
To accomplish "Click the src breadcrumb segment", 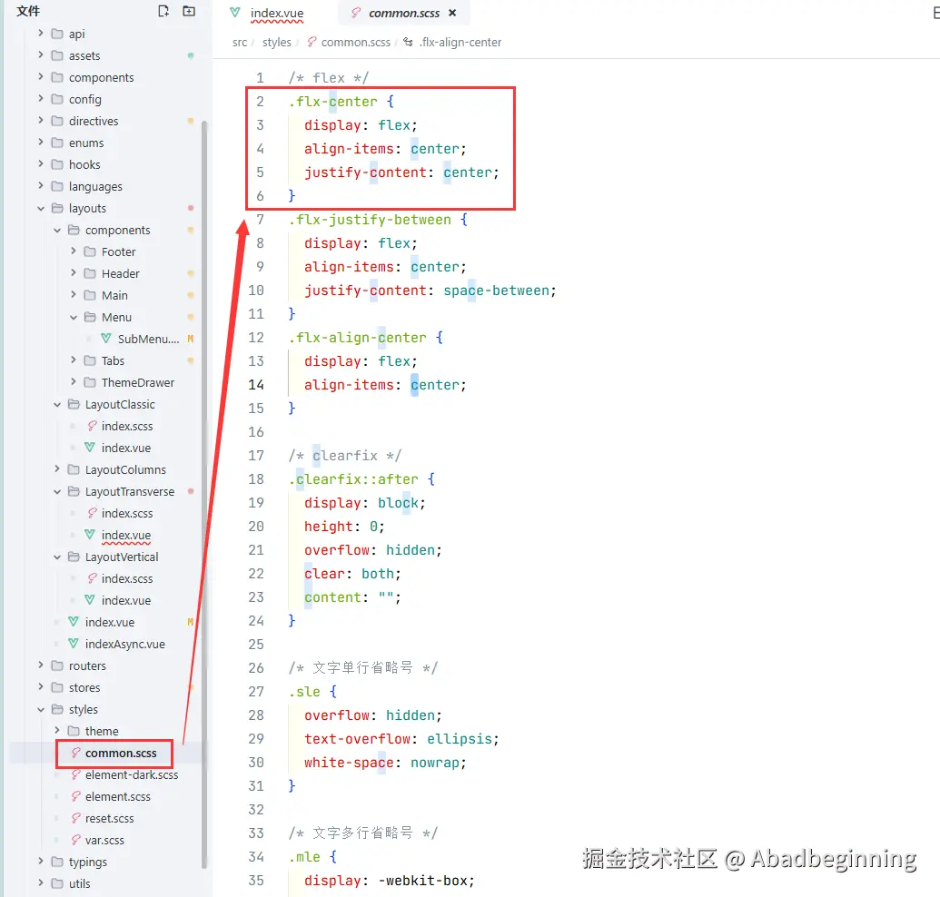I will click(239, 42).
